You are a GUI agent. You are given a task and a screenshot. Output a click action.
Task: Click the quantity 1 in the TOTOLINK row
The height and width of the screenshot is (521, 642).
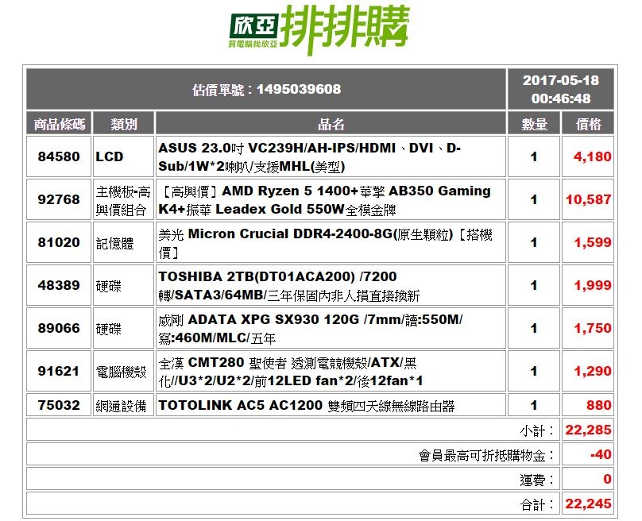click(533, 406)
